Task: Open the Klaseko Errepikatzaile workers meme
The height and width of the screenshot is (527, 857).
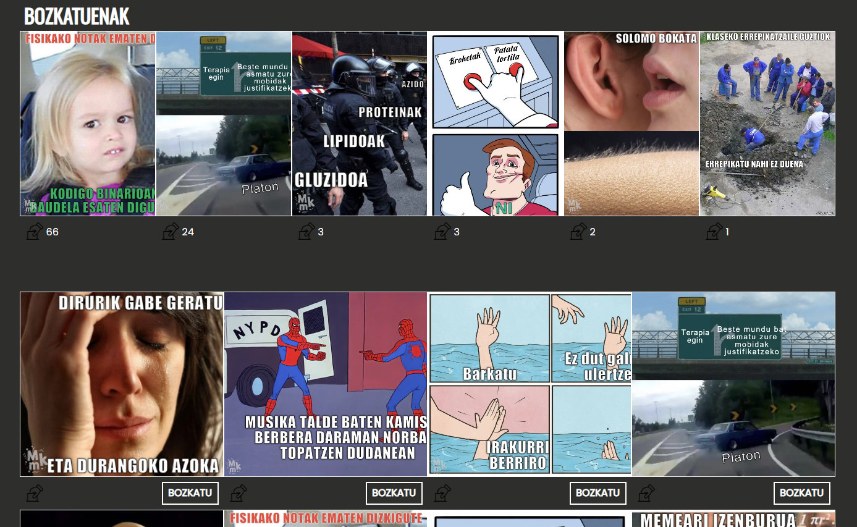Action: tap(767, 124)
